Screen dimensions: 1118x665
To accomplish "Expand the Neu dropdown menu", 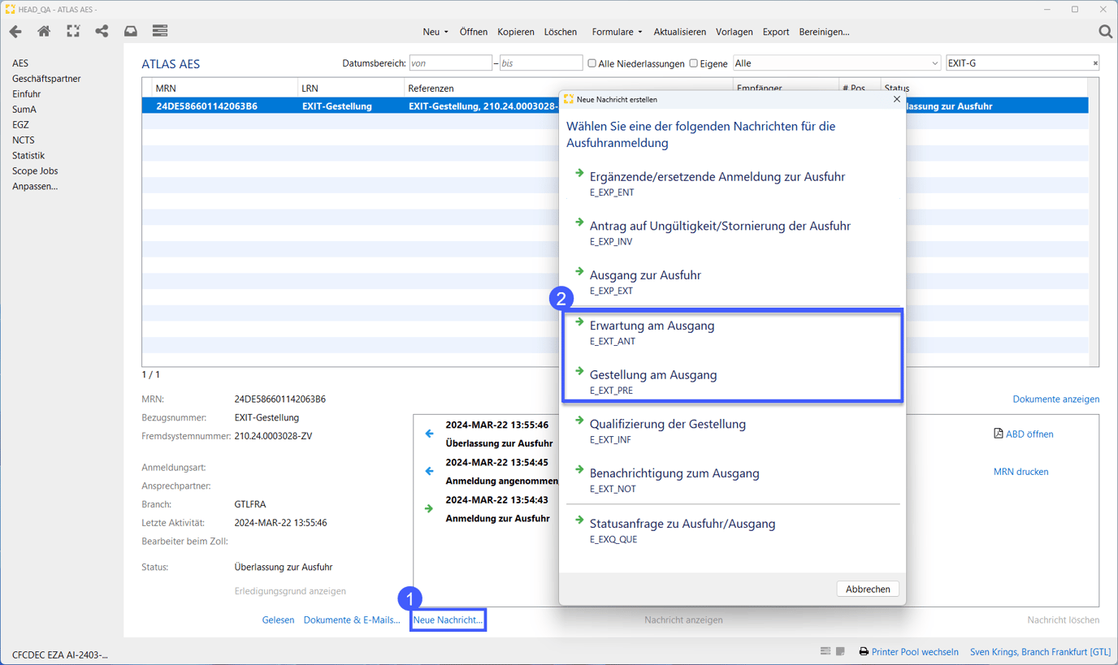I will [435, 32].
